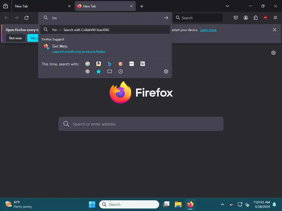
Task: Click the Yes button in notification
Action: point(33,38)
